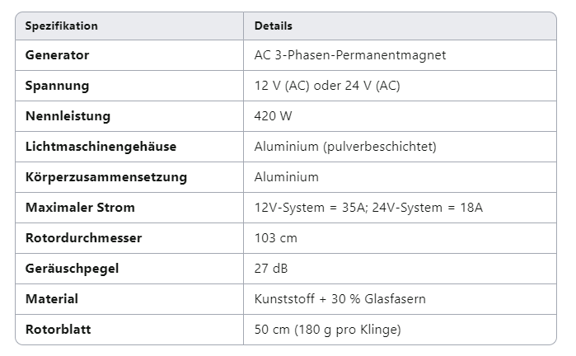This screenshot has width=576, height=356.
Task: Select the Generator row label
Action: tap(57, 55)
